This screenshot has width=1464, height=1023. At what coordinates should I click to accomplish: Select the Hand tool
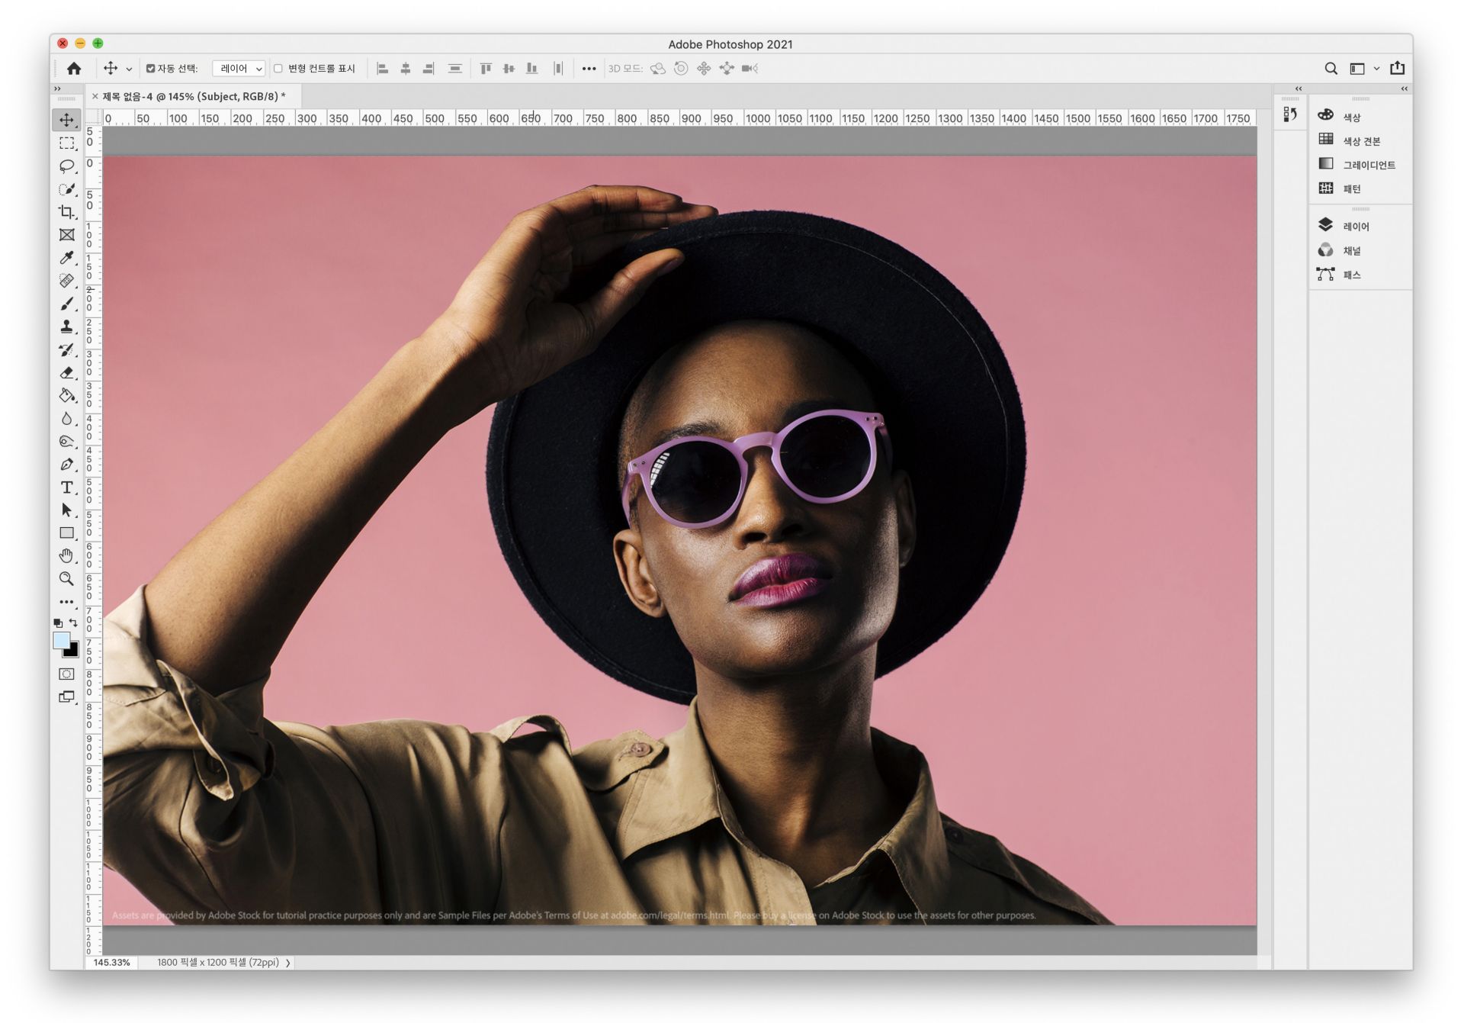(66, 555)
